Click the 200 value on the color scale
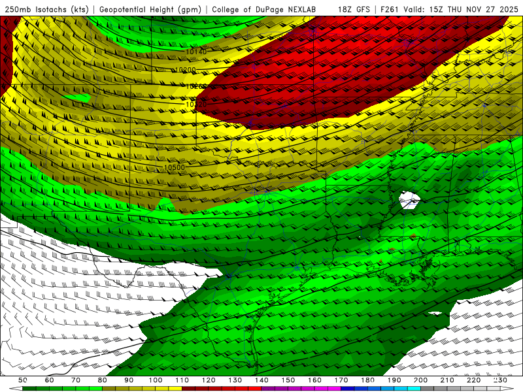The height and width of the screenshot is (392, 523). tap(420, 380)
